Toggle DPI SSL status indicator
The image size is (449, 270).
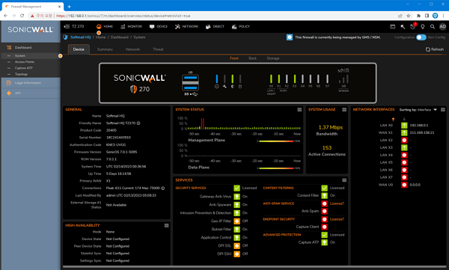(x=236, y=245)
